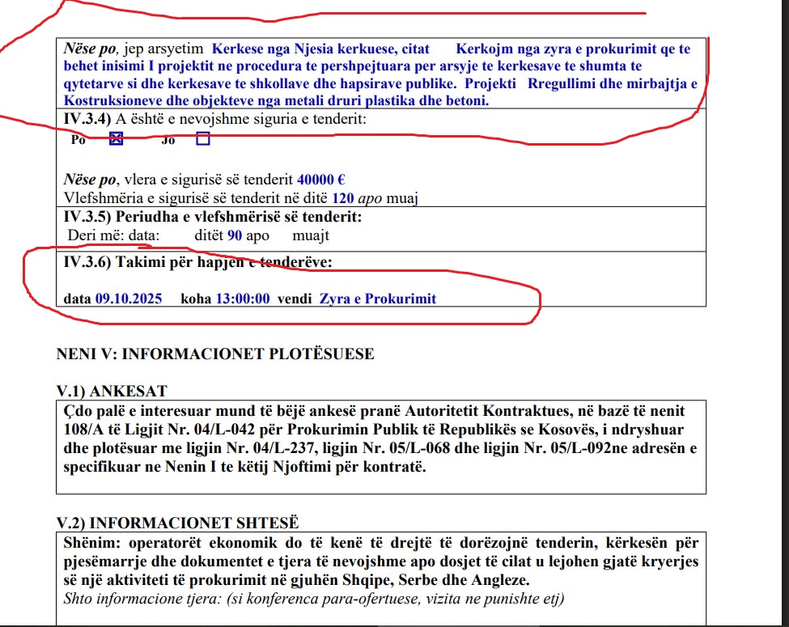Click the 'Deri më: data:' field label
The height and width of the screenshot is (627, 789).
[x=112, y=236]
